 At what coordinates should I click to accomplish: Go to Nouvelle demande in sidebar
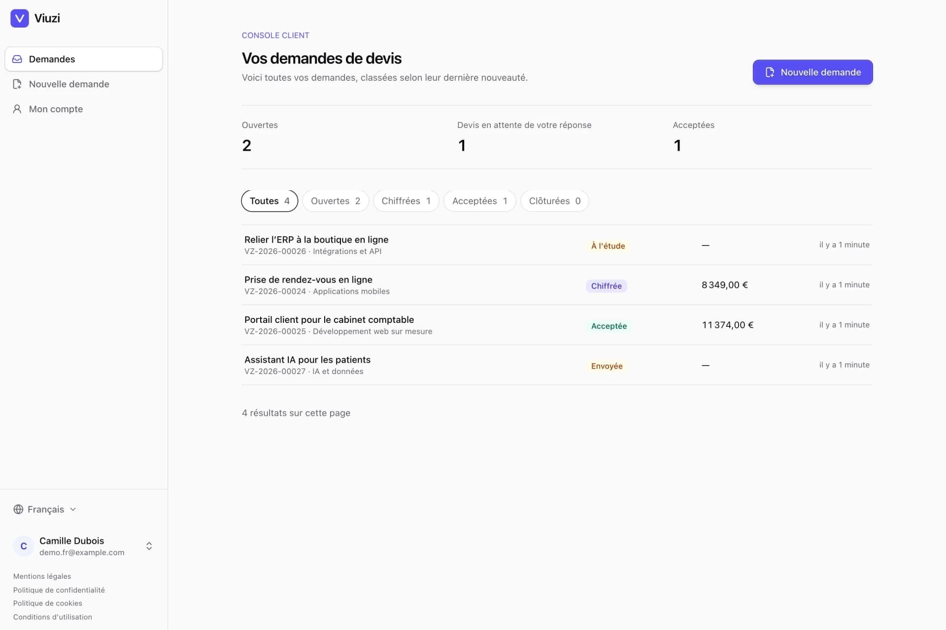coord(84,84)
